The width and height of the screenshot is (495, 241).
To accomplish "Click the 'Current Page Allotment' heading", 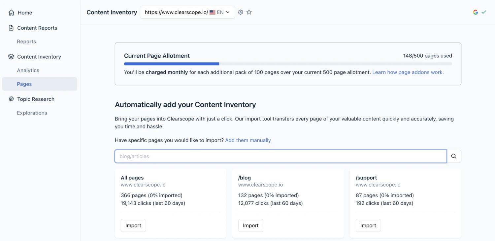I will click(157, 56).
